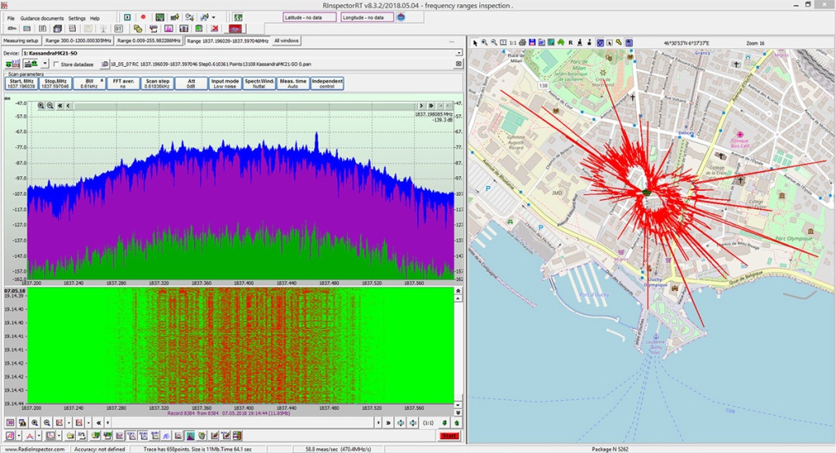
Task: Set map scale to 1:1
Action: coord(512,42)
